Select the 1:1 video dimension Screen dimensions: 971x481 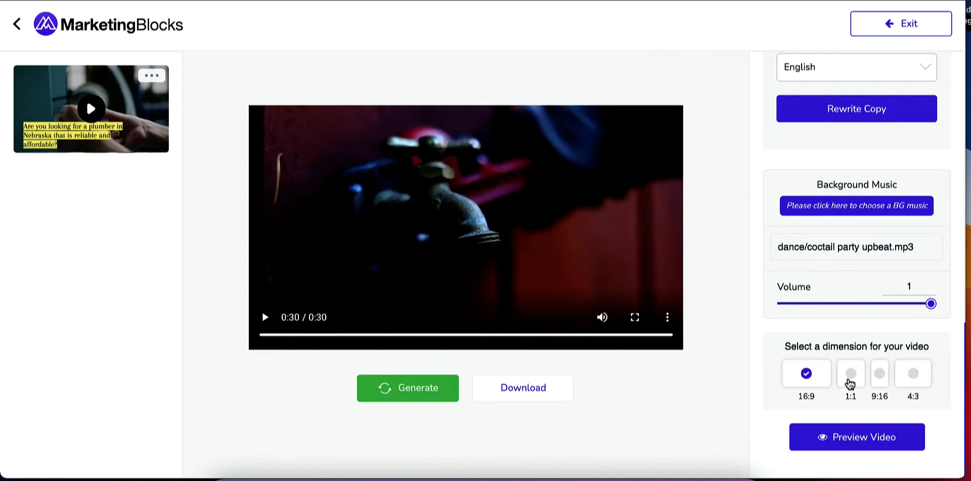click(x=851, y=373)
